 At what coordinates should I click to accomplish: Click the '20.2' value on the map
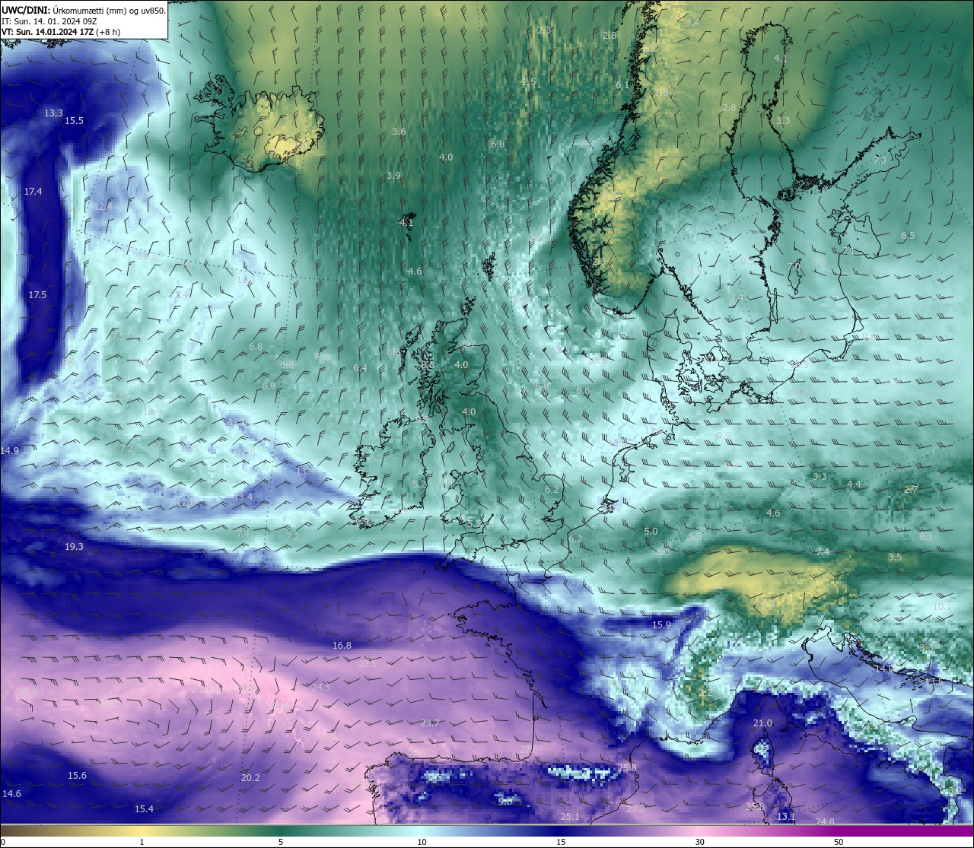250,777
